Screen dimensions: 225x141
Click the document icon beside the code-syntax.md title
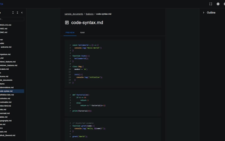(x=67, y=23)
